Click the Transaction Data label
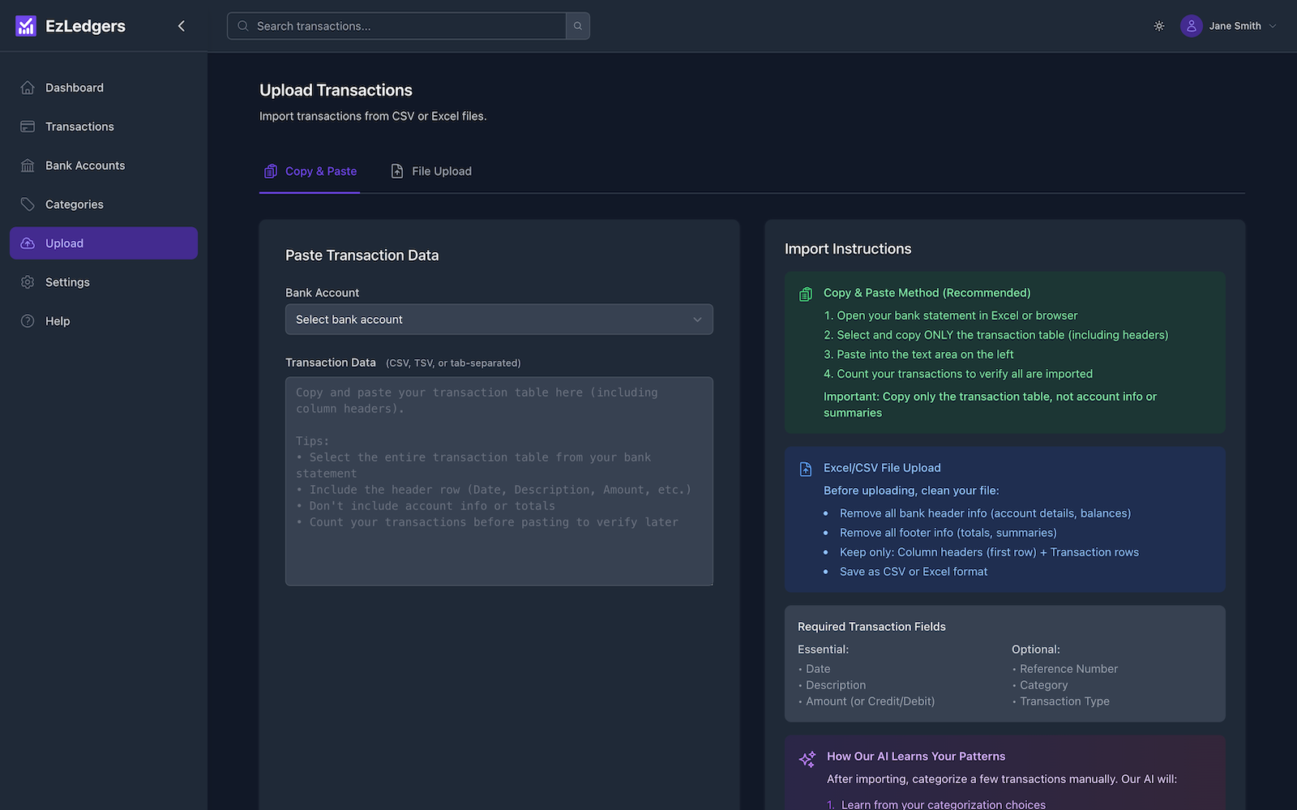The height and width of the screenshot is (810, 1297). pyautogui.click(x=331, y=362)
